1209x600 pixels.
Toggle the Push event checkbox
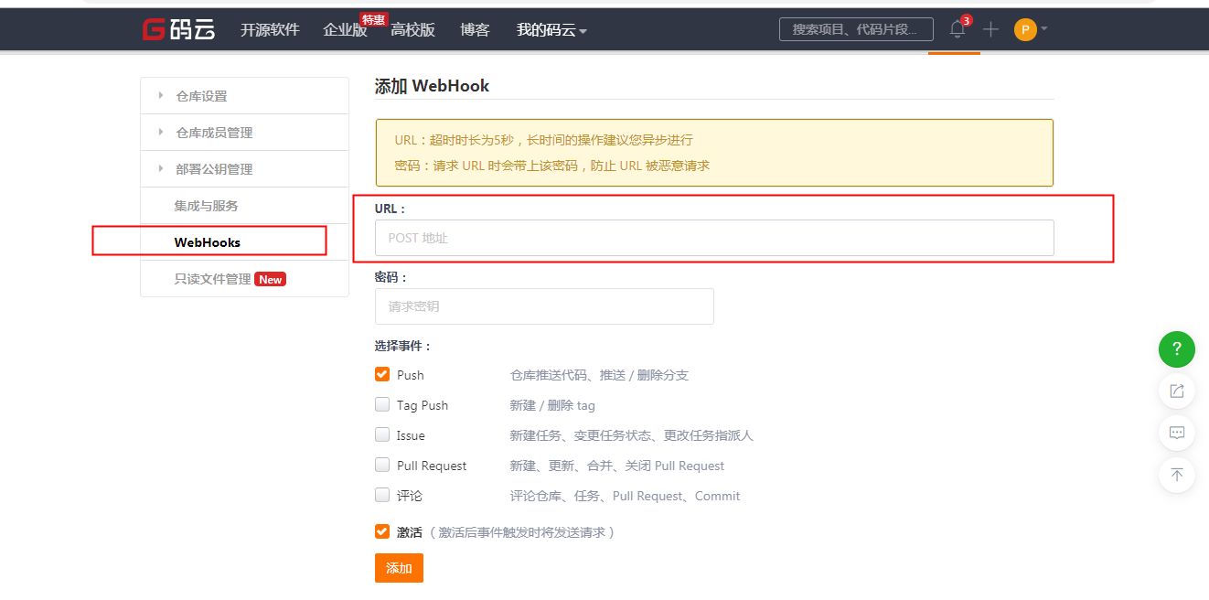coord(382,375)
